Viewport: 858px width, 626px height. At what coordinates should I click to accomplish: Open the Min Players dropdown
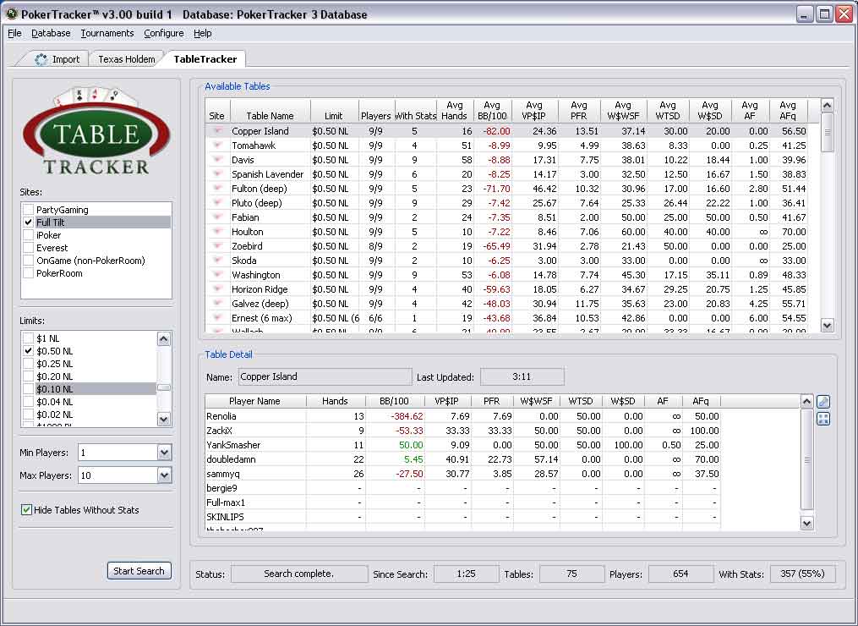(164, 453)
